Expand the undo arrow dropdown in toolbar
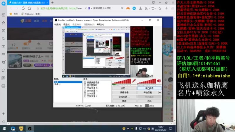The height and width of the screenshot is (132, 235). (x=156, y=9)
